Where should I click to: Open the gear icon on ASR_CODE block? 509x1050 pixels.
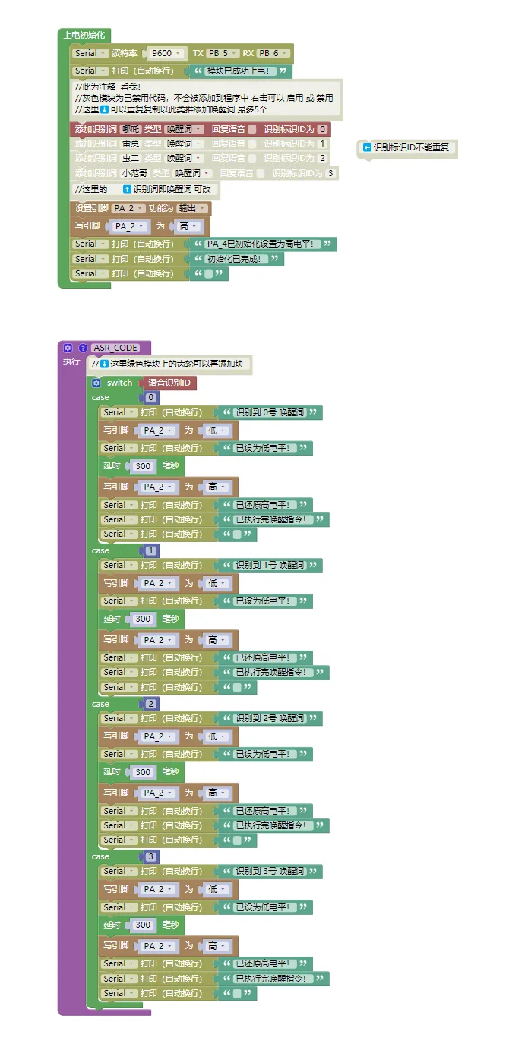tap(68, 348)
